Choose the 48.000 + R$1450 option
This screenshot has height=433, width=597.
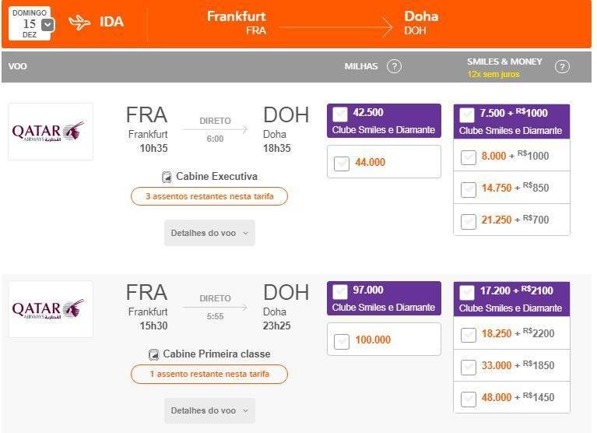(469, 399)
